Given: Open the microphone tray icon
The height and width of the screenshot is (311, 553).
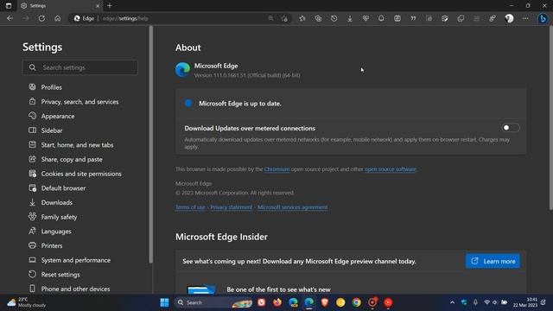Looking at the screenshot, I should tap(475, 302).
